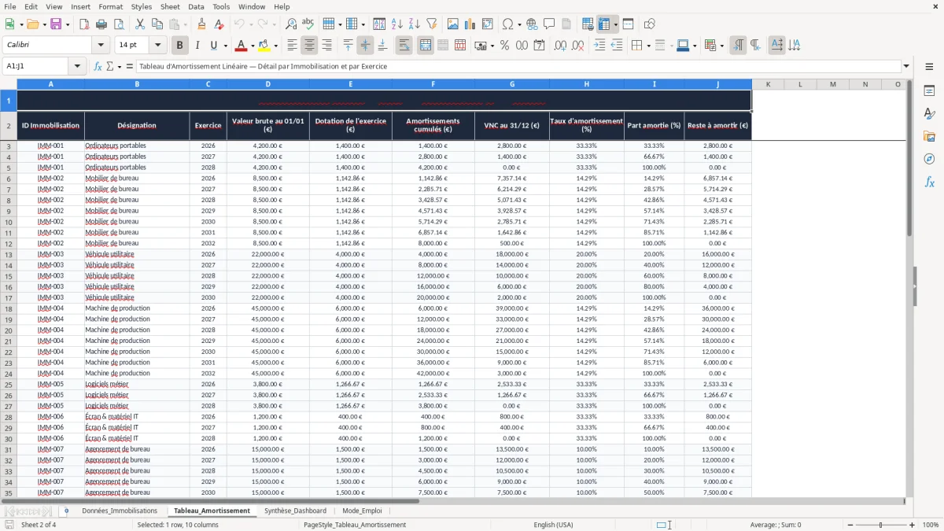Expand the Name Box dropdown
The image size is (944, 531).
77,67
